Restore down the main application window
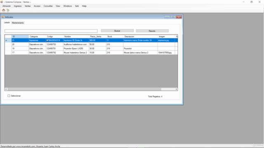This screenshot has width=264, height=148. (251, 2)
